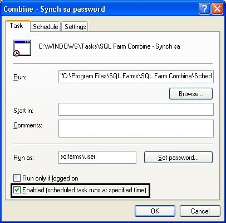Click the Run as label
The image size is (226, 223).
[x=23, y=158]
